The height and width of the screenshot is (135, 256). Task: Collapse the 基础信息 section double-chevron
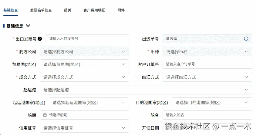[x=28, y=26]
